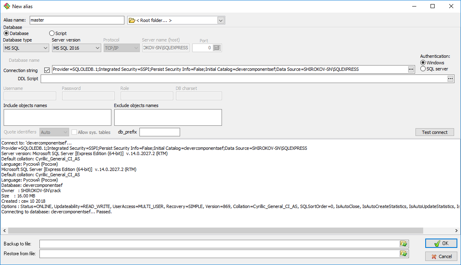Select the Database radio button
Screen dimensions: 461x265
[x=6, y=33]
